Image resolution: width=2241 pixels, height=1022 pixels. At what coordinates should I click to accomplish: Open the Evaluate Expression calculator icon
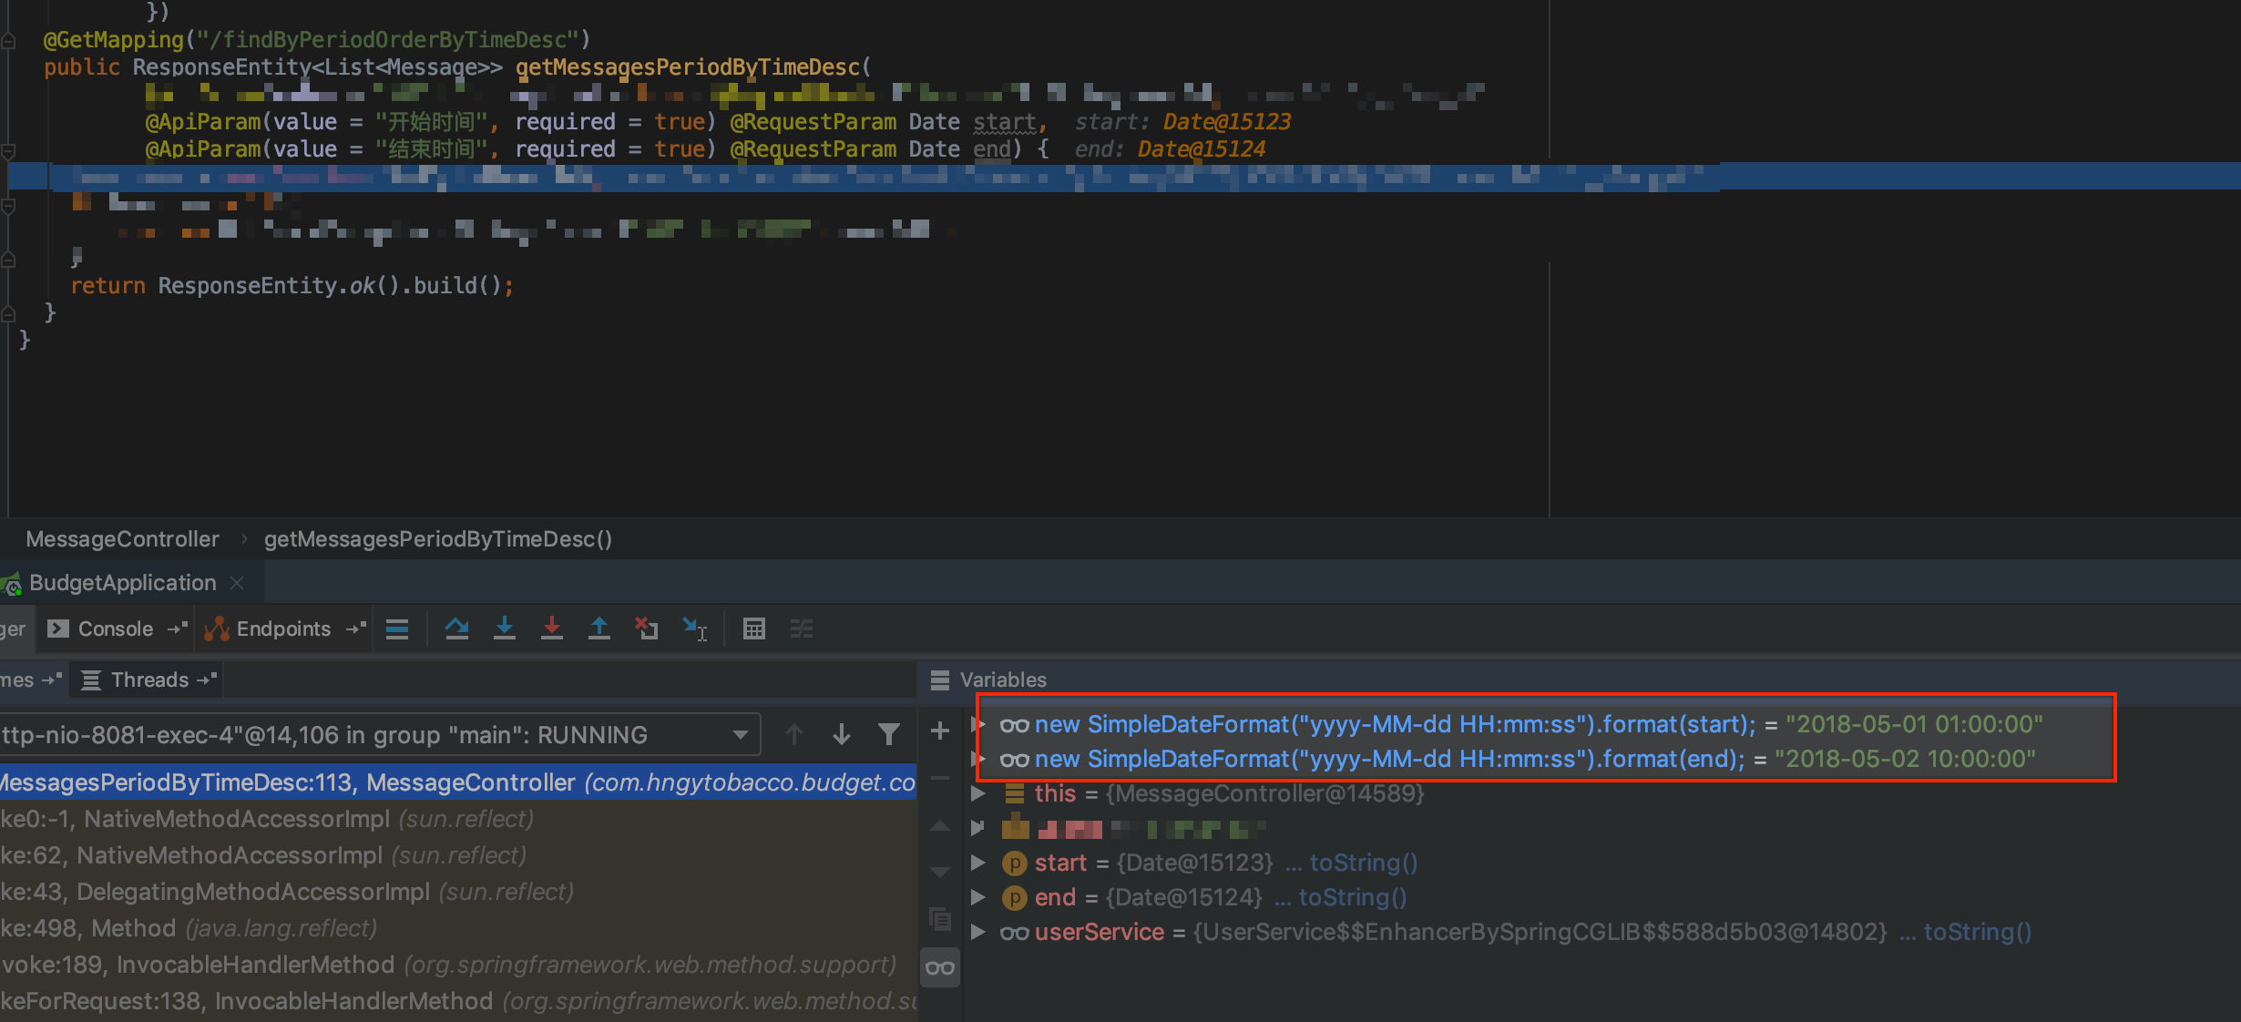click(754, 629)
